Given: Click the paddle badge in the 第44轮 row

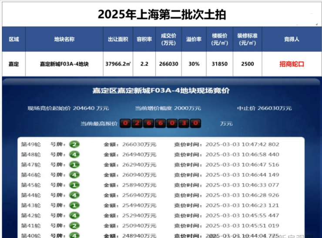Looking at the screenshot, I should [x=74, y=195].
